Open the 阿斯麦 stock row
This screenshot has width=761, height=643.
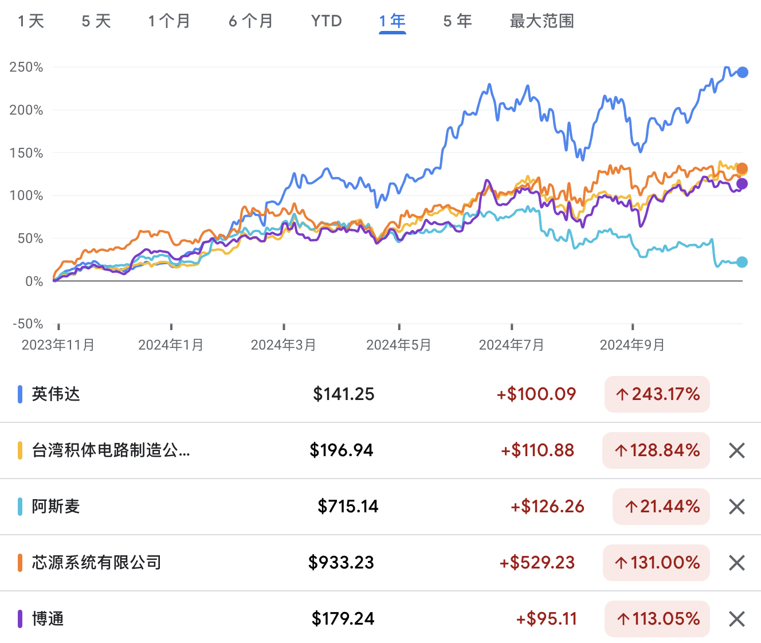[380, 507]
